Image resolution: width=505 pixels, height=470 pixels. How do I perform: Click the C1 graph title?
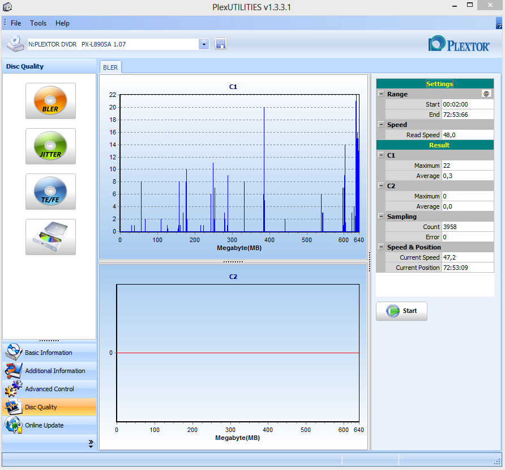click(233, 87)
